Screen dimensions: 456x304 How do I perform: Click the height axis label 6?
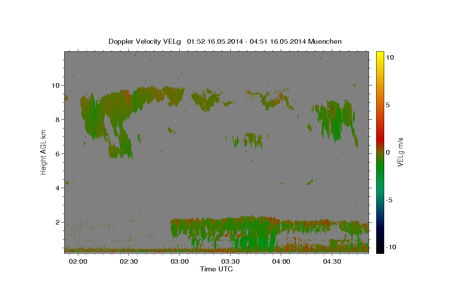(x=58, y=154)
